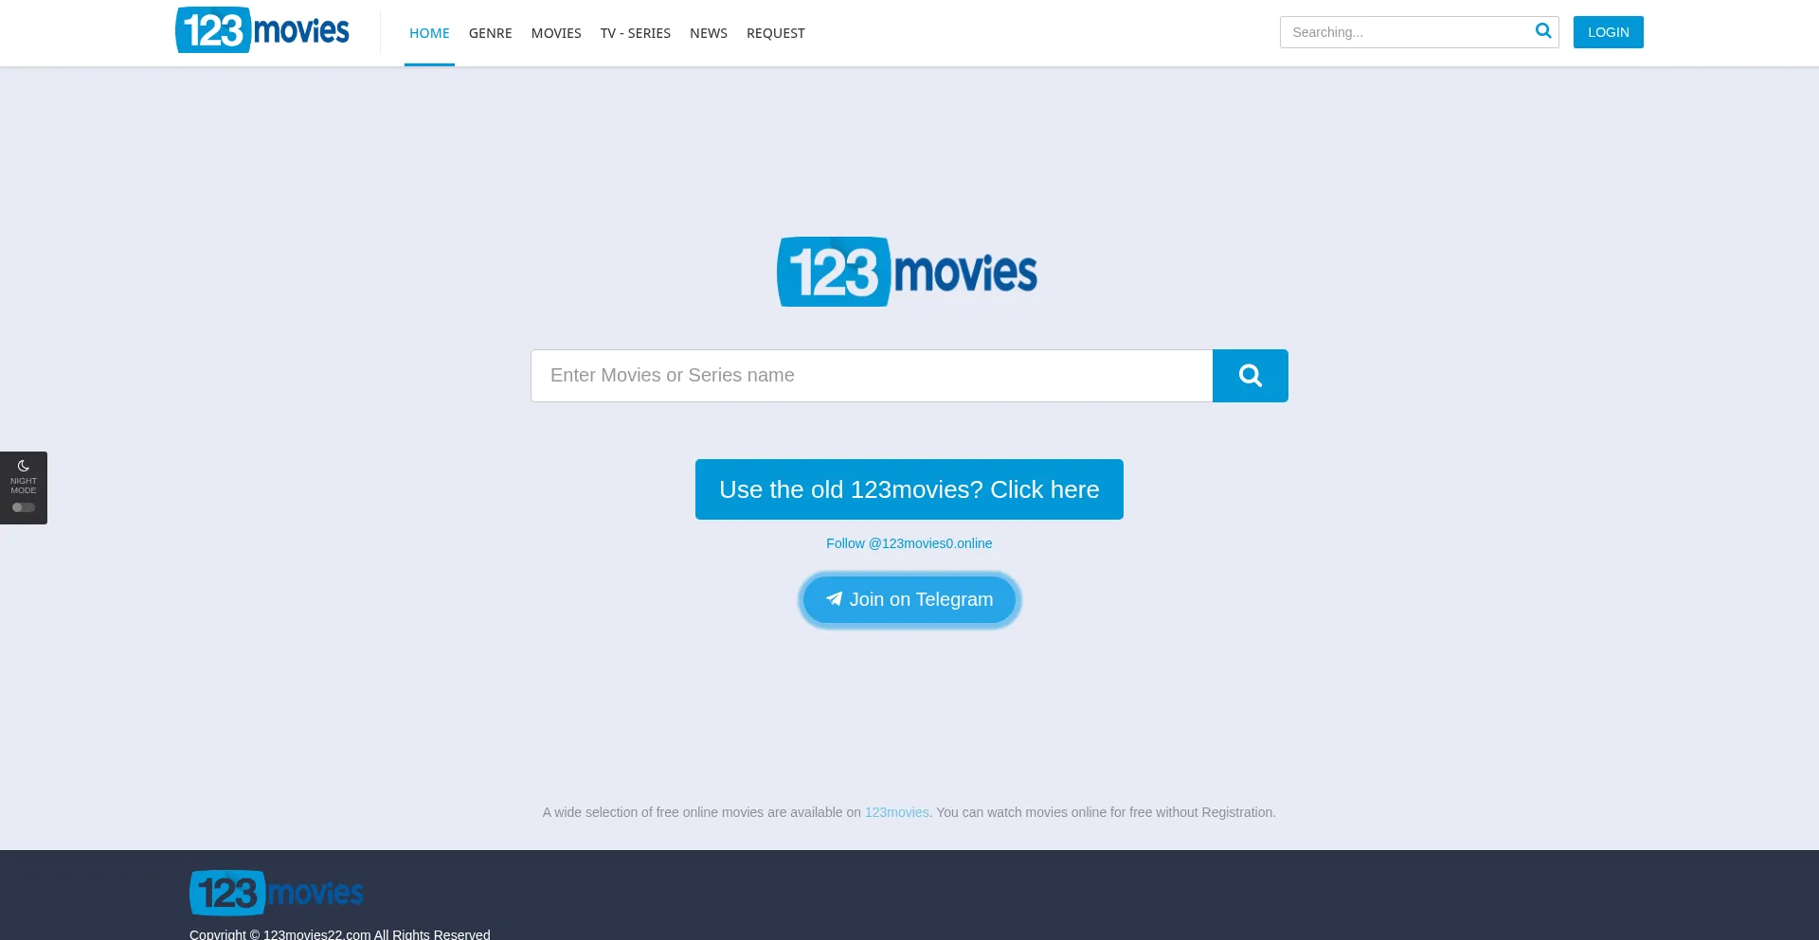Click the 'Use the old 123movies? Click here' button

coord(909,488)
